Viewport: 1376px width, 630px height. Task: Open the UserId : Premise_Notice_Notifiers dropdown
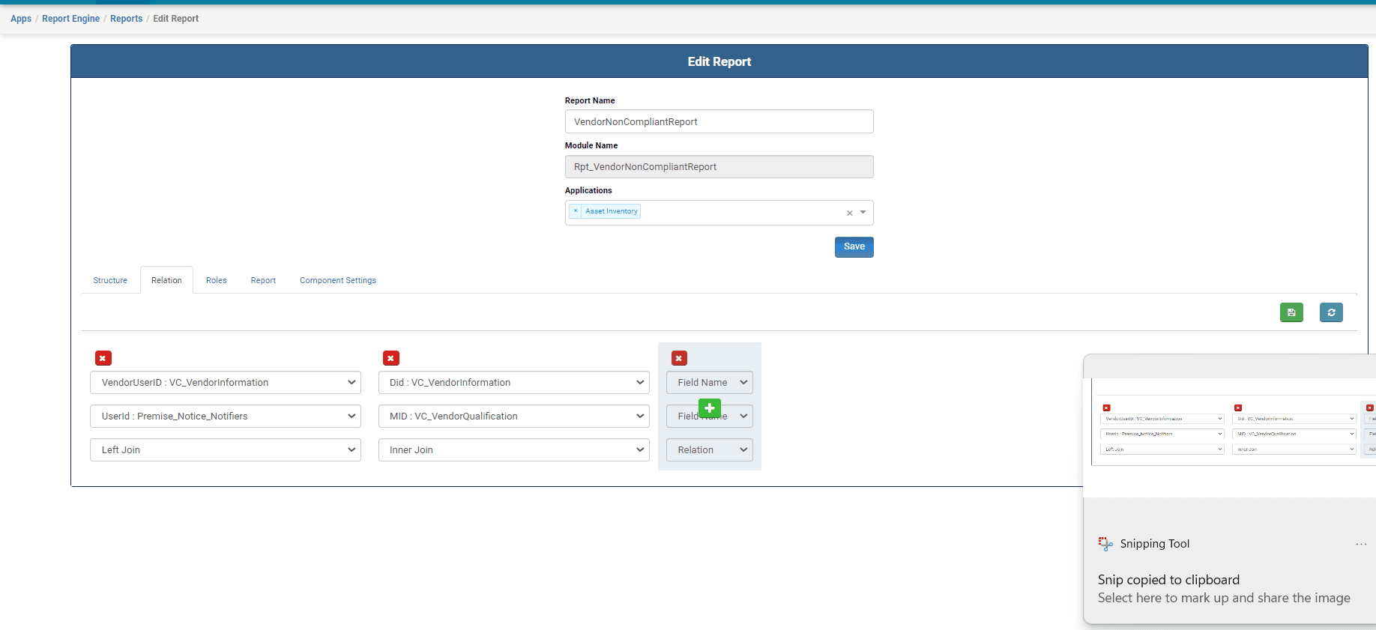coord(226,417)
